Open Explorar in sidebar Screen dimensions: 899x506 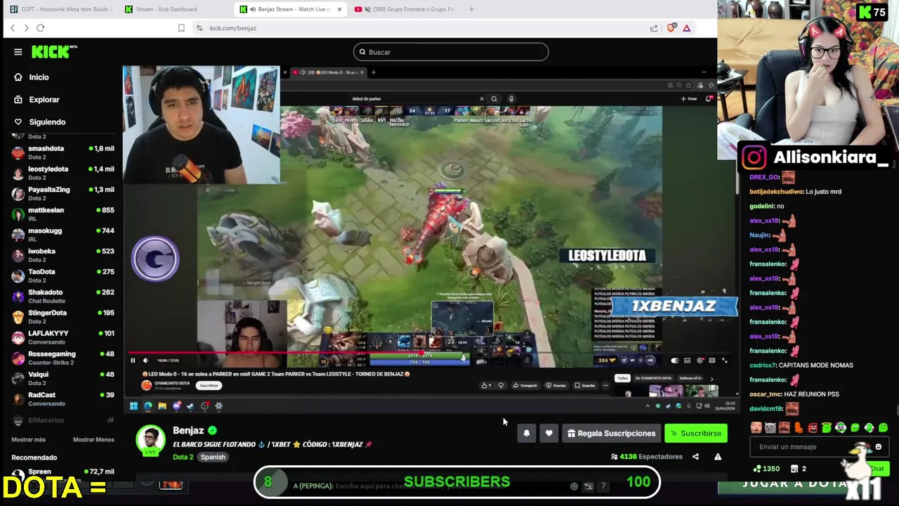[x=44, y=100]
